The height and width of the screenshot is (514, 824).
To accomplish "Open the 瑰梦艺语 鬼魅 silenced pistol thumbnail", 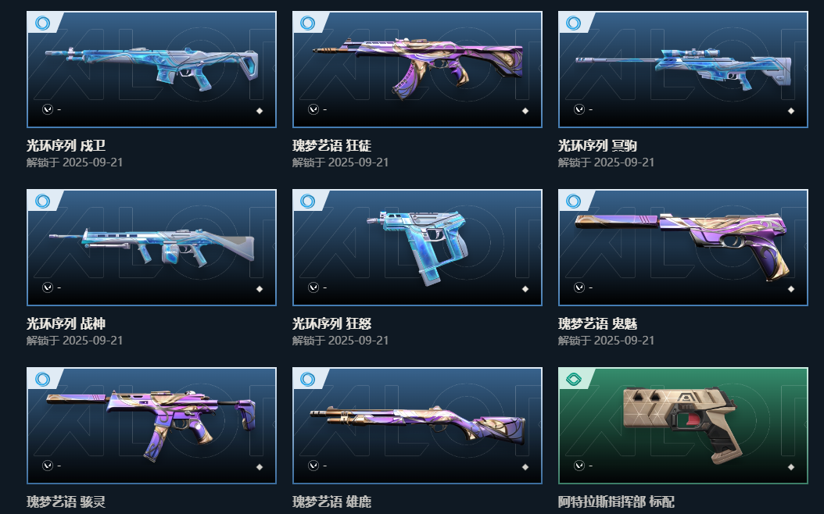I will tap(683, 248).
